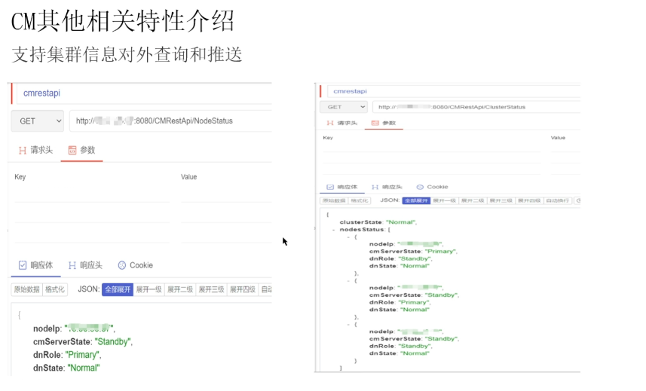Click first empty Key row in NodeStatus panel
This screenshot has width=646, height=391.
(92, 192)
